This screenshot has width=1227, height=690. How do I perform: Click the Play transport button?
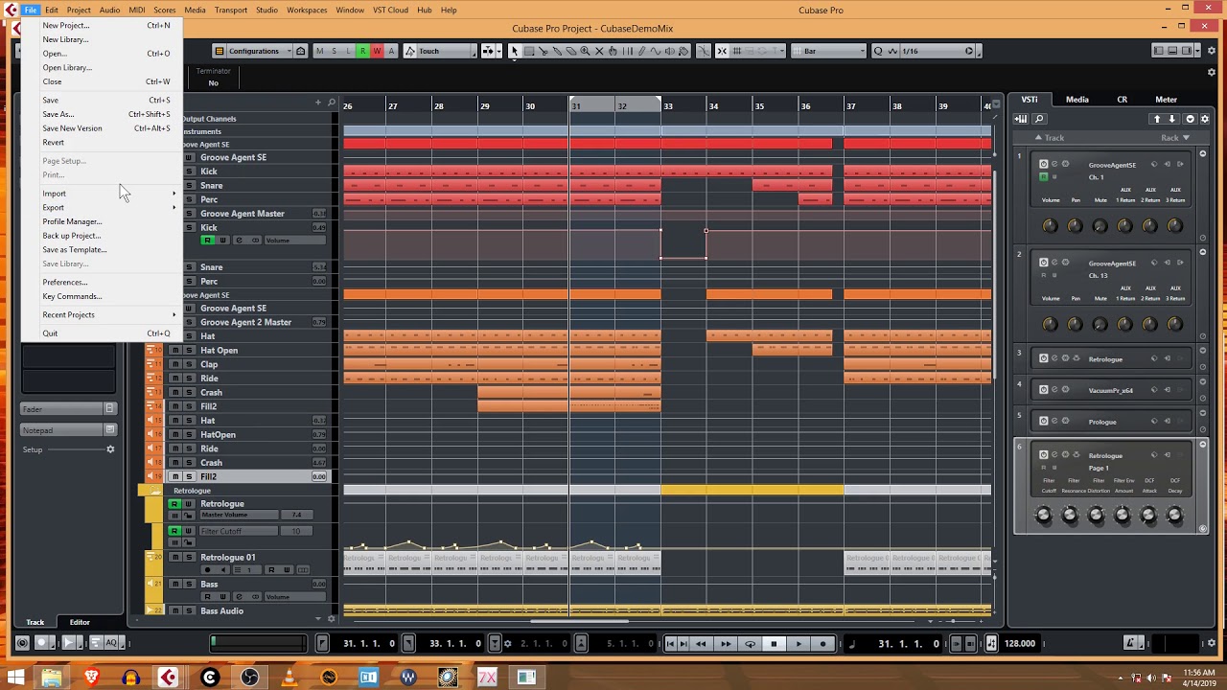tap(799, 643)
